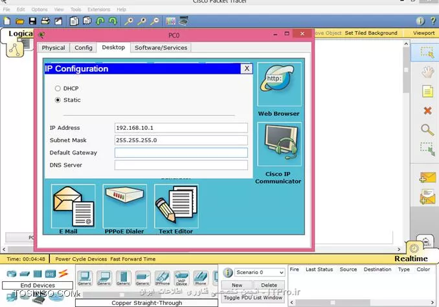Click Toggle PDU List Window button
Screen dimensions: 439x307
253,298
